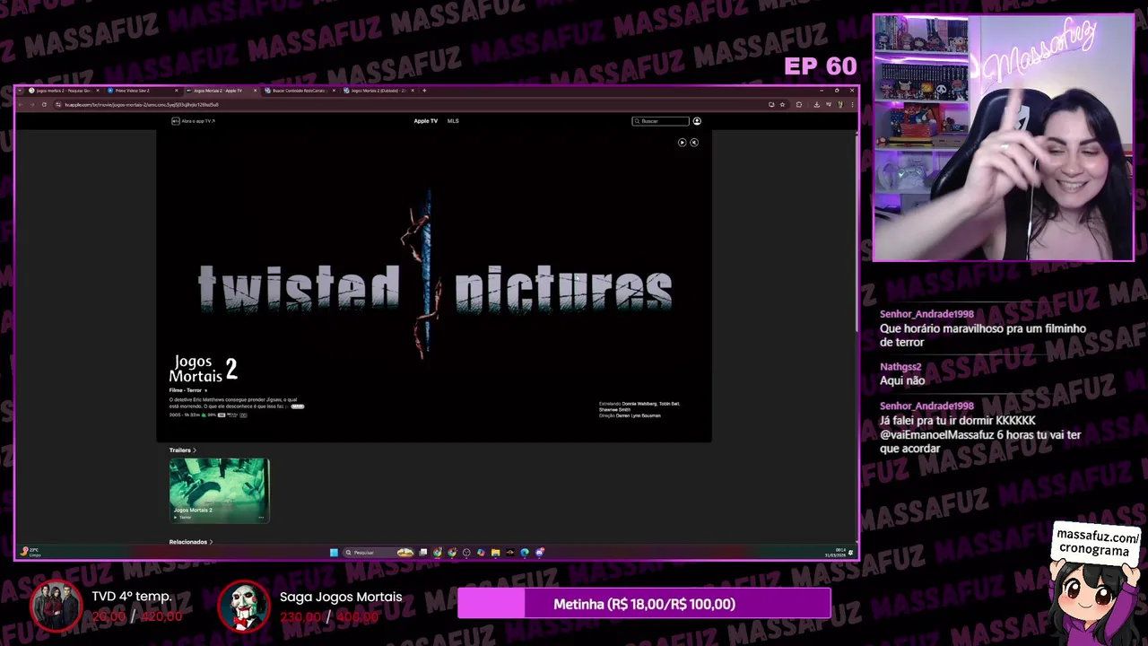Play the Jogos Mortais 2 trailer thumbnail
Image resolution: width=1148 pixels, height=646 pixels.
219,490
